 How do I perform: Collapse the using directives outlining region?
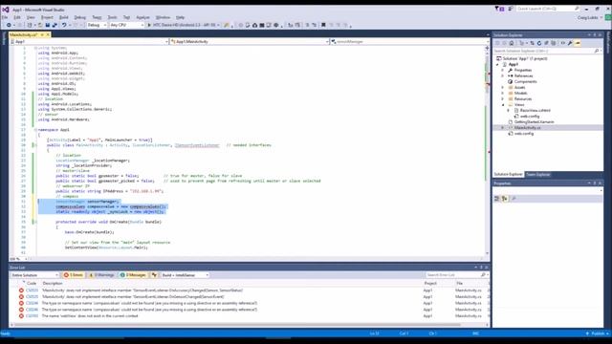click(x=35, y=48)
